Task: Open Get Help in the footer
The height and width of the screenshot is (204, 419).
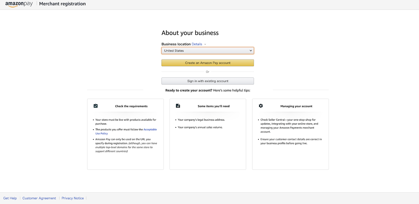Action: pyautogui.click(x=10, y=198)
